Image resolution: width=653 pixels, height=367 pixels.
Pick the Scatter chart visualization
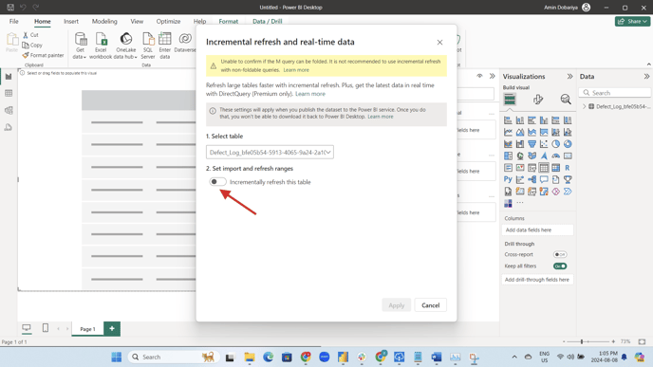coord(544,144)
